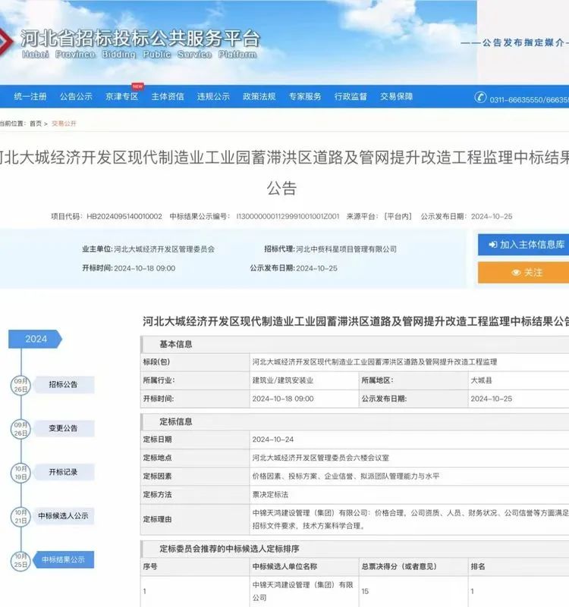Click the phone icon beside the hotline number
The height and width of the screenshot is (607, 569).
[480, 97]
